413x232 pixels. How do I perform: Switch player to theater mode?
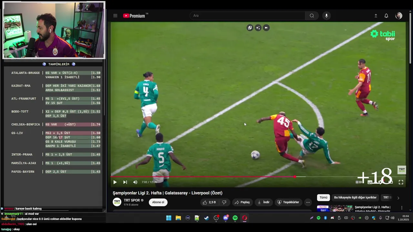click(x=390, y=182)
